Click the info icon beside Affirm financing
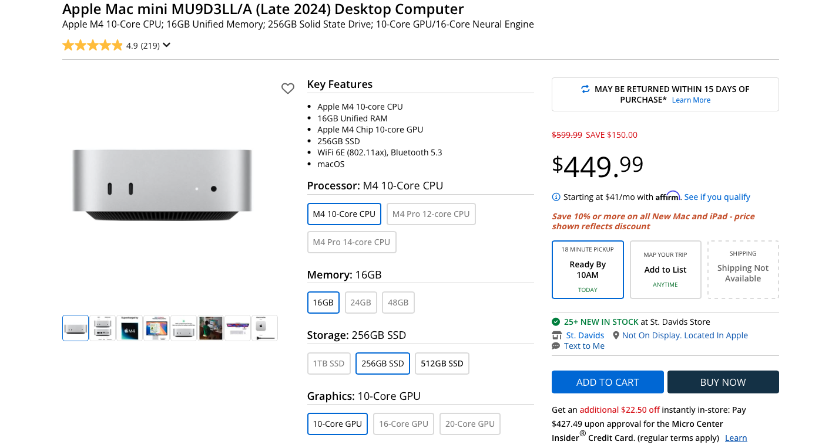This screenshot has height=445, width=822. click(x=556, y=197)
